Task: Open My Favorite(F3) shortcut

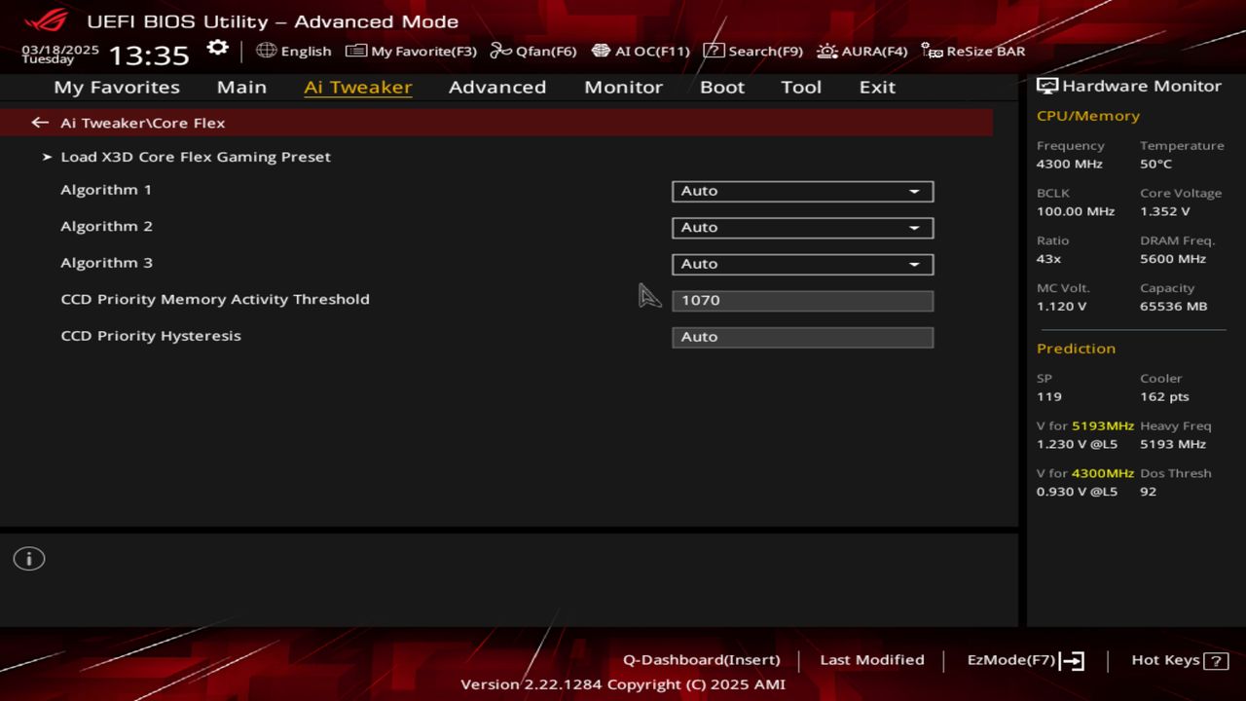Action: coord(412,52)
